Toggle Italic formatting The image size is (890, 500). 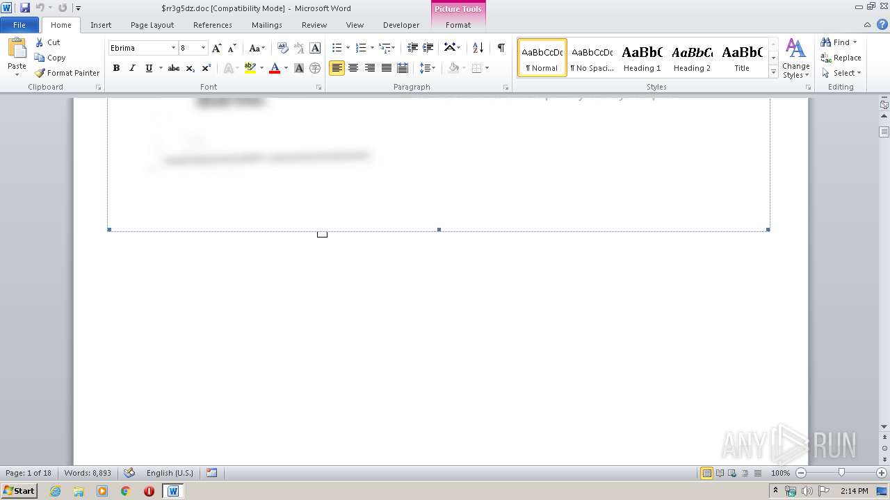point(132,68)
